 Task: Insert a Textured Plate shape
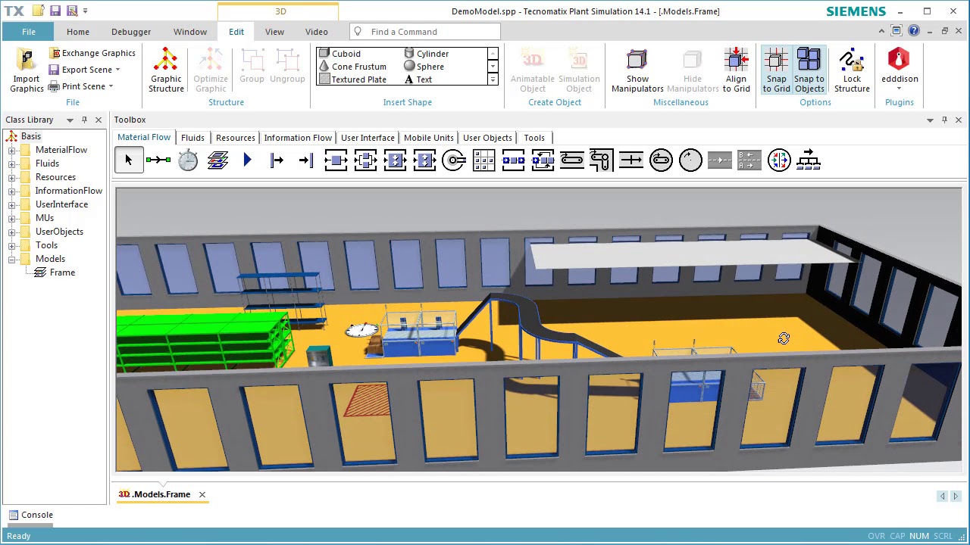click(352, 79)
